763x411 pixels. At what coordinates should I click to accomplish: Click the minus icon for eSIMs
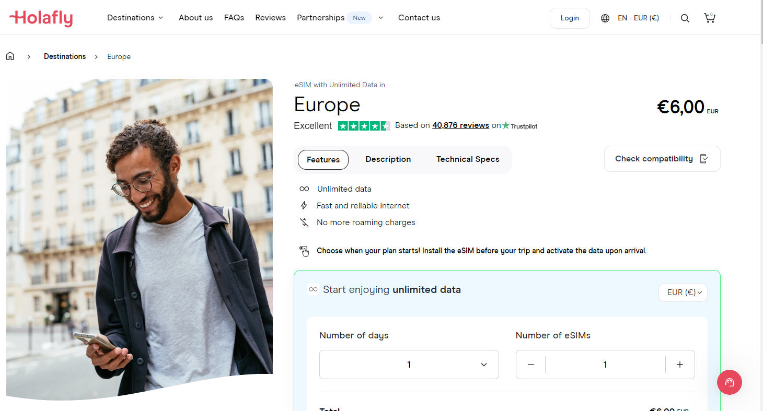click(531, 365)
